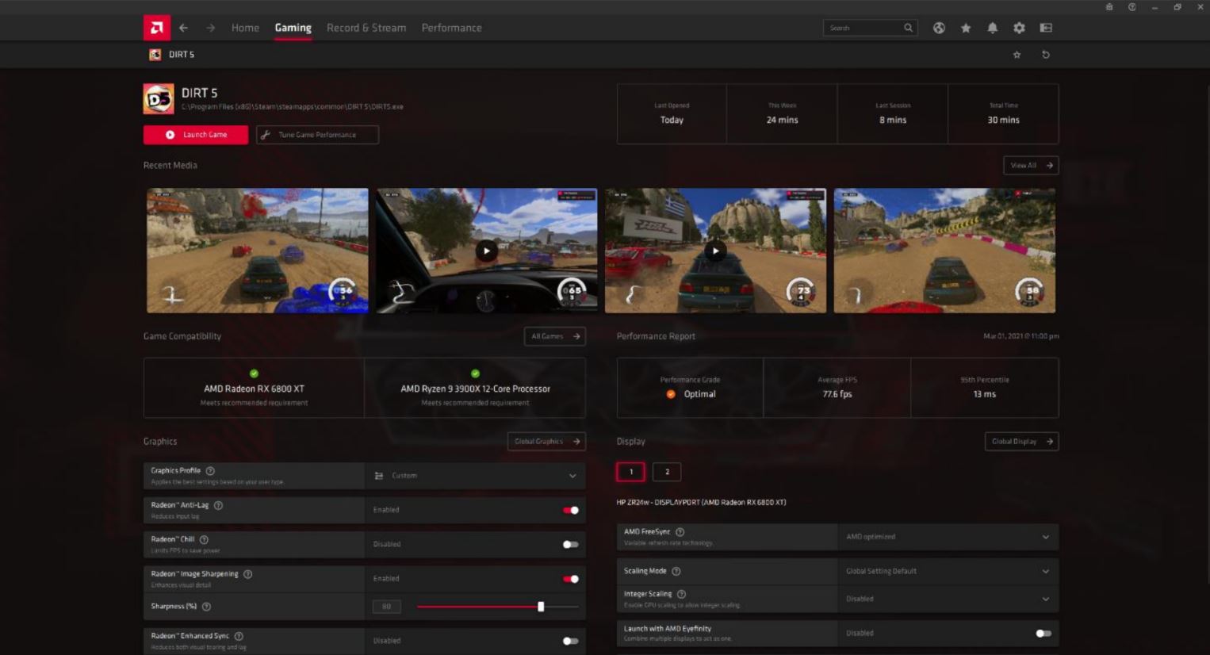Click bug report icon in title bar

click(x=1109, y=7)
